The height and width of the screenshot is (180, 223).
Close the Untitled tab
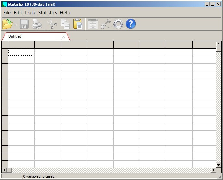tap(64, 37)
